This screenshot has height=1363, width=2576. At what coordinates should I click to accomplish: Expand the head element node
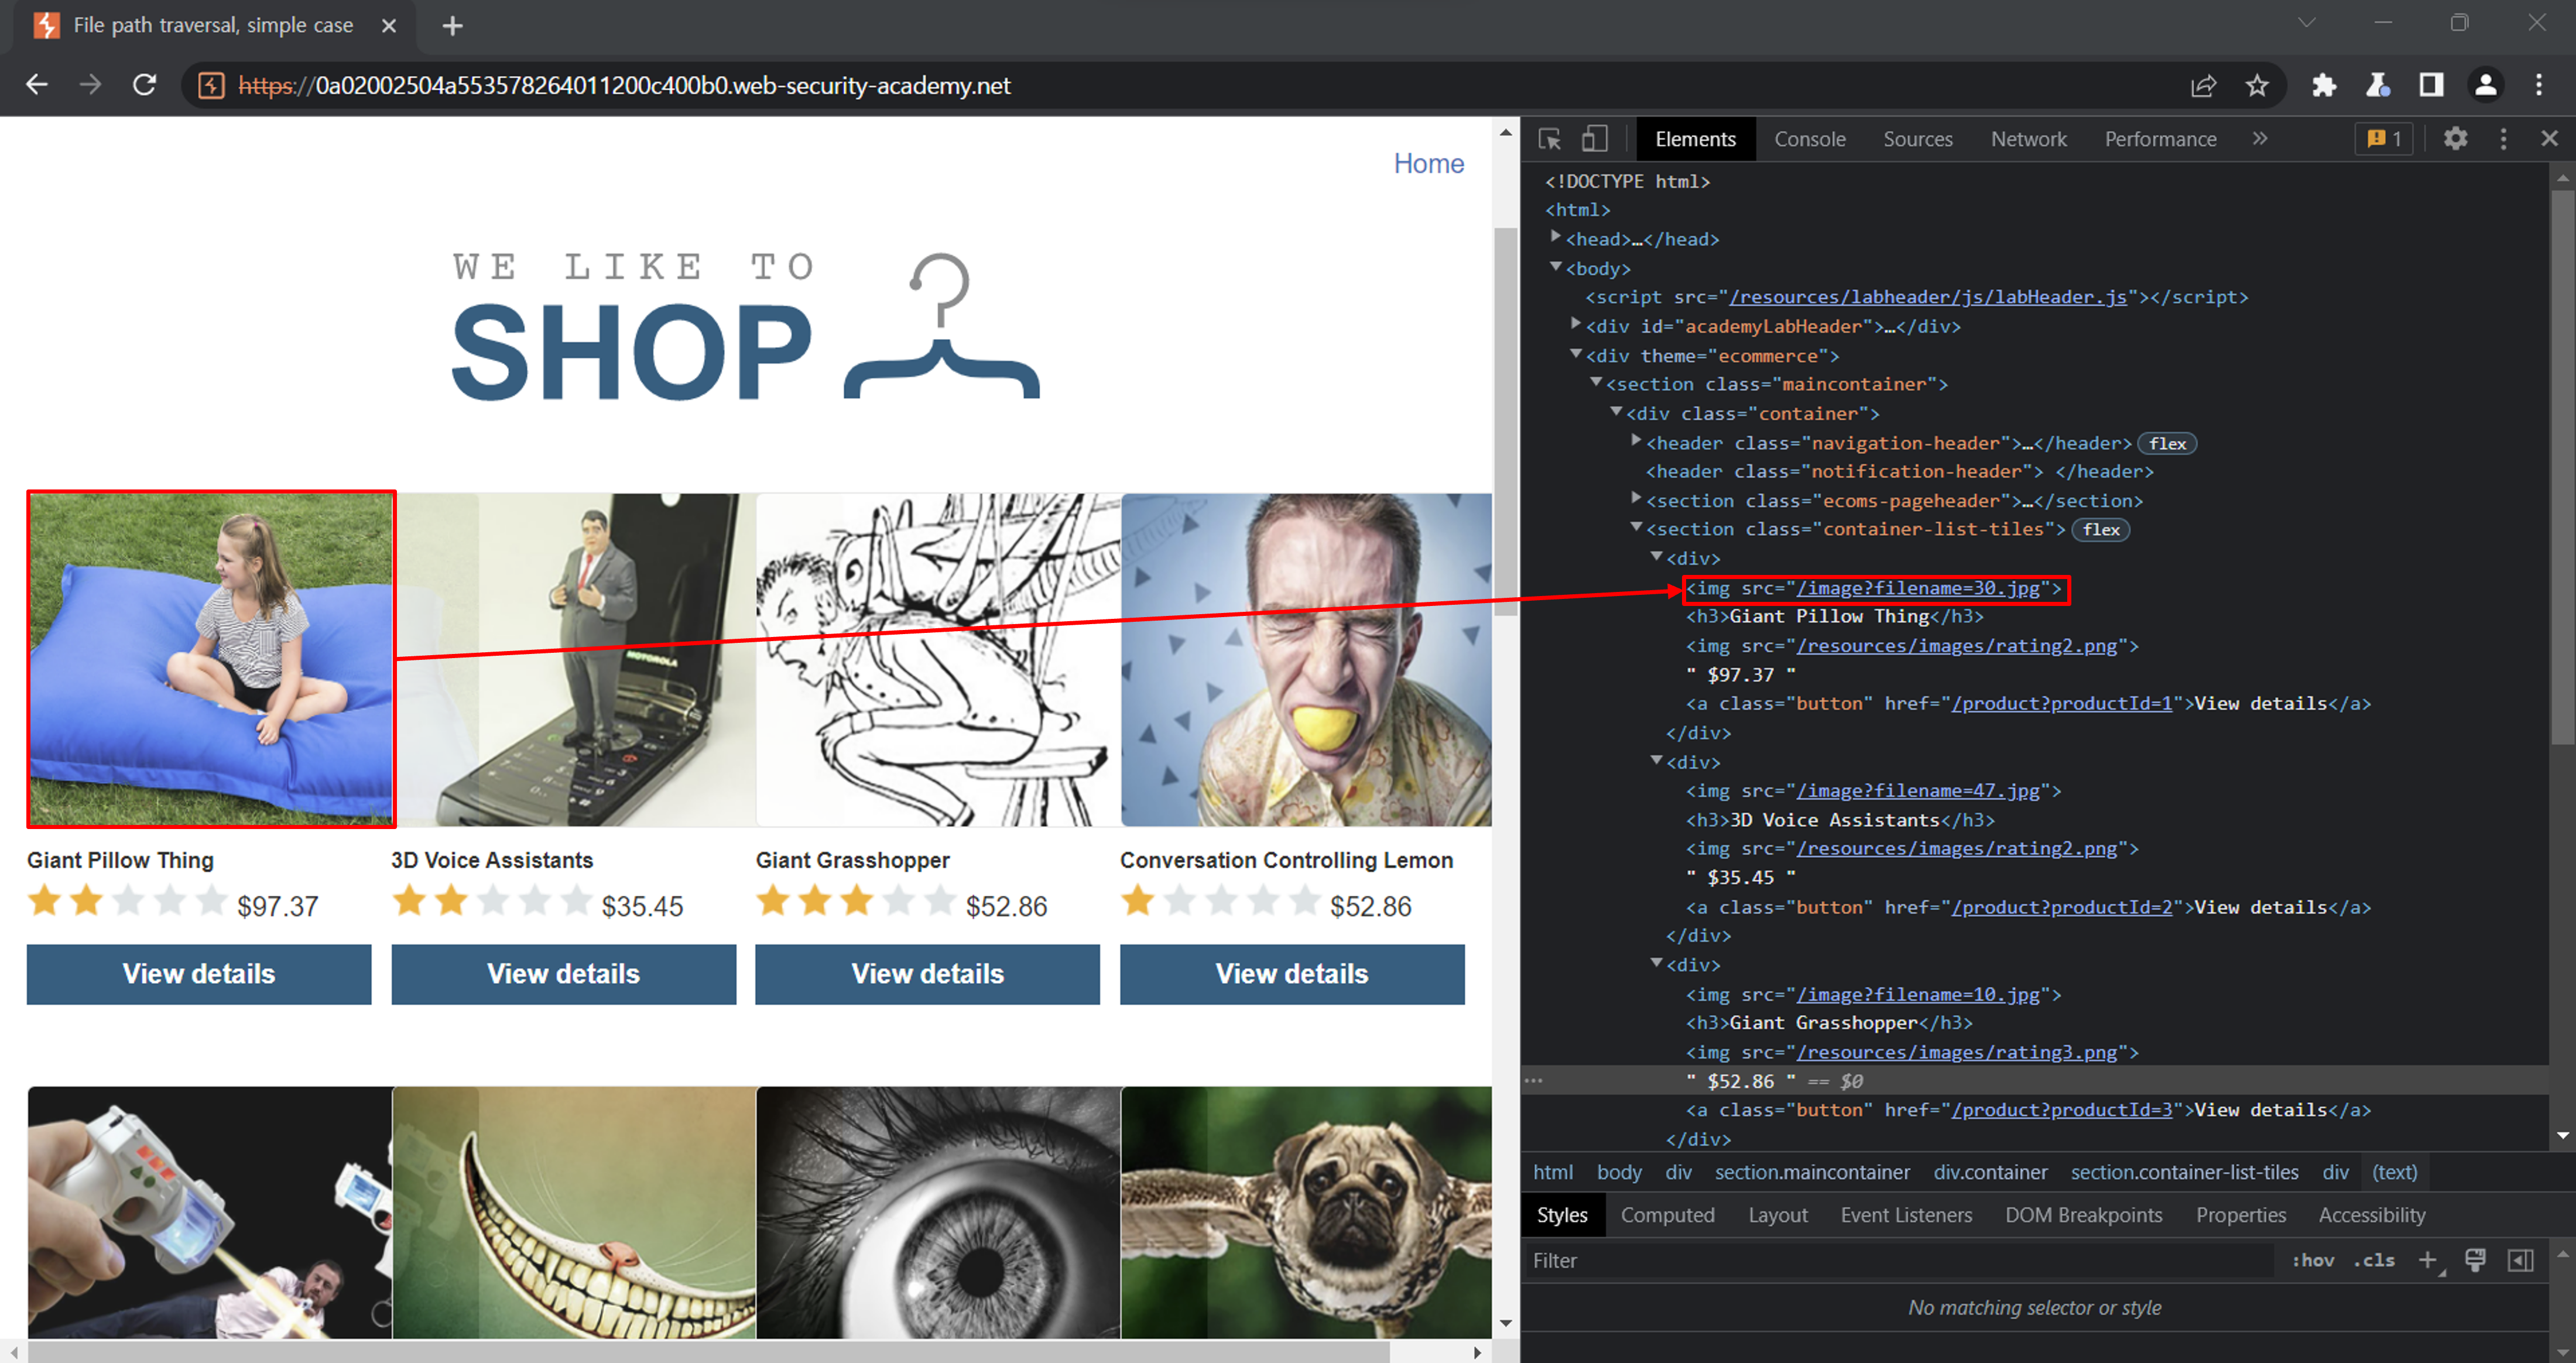(1556, 238)
